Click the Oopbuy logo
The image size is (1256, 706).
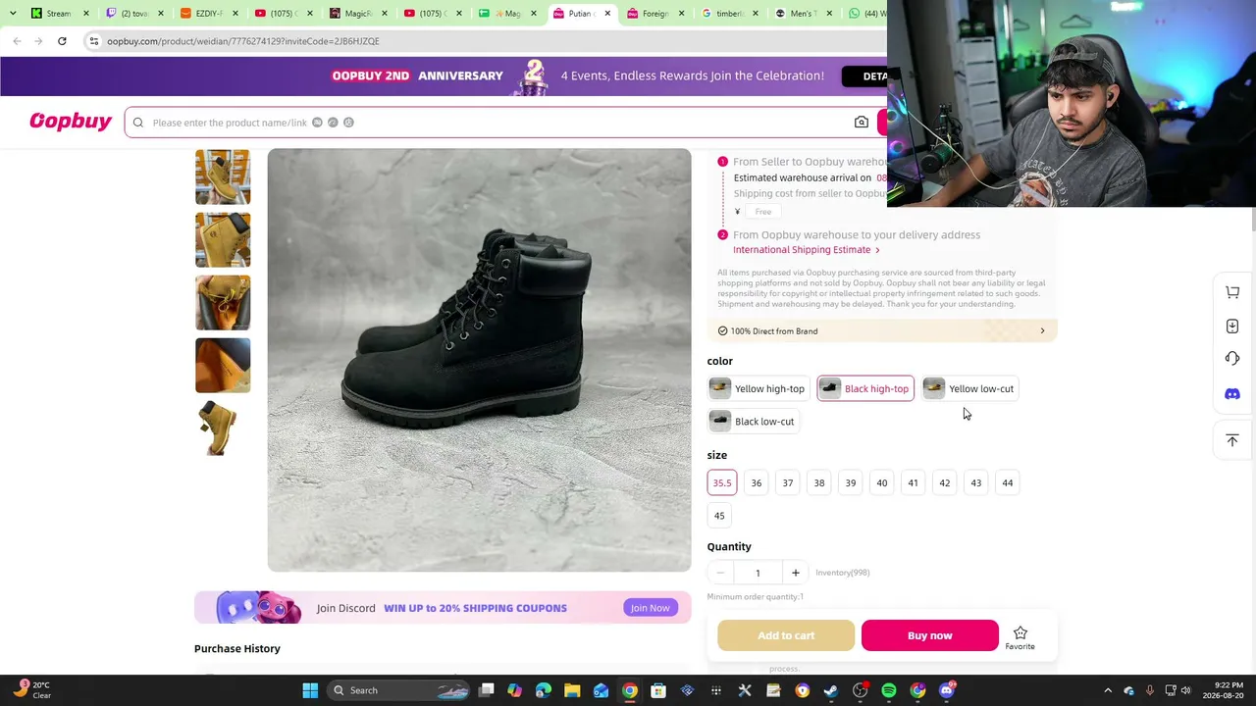pos(71,122)
